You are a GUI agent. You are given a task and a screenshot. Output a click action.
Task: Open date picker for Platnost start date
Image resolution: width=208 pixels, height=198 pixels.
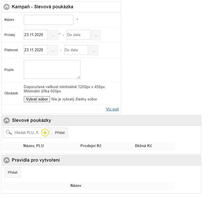point(53,50)
